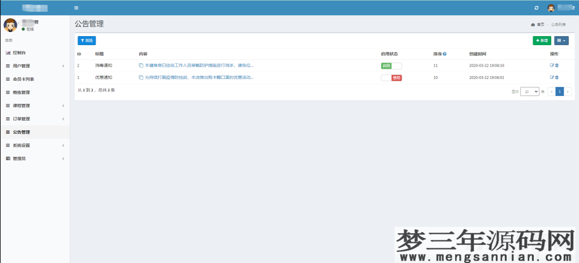Click the 内容 column header
This screenshot has width=579, height=263.
point(143,54)
